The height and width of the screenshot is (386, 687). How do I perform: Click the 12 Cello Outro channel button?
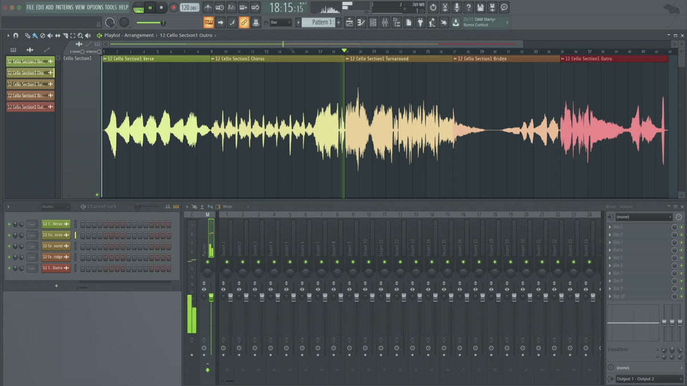tap(56, 268)
